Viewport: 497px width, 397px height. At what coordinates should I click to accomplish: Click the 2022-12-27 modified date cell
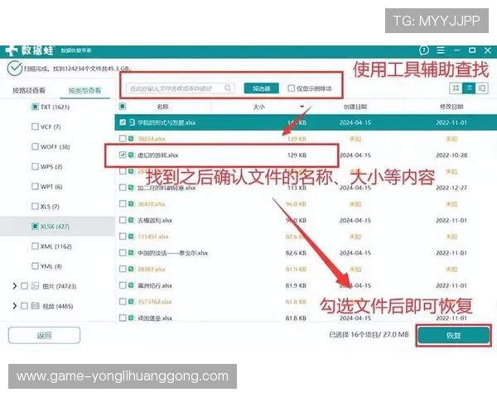(451, 188)
